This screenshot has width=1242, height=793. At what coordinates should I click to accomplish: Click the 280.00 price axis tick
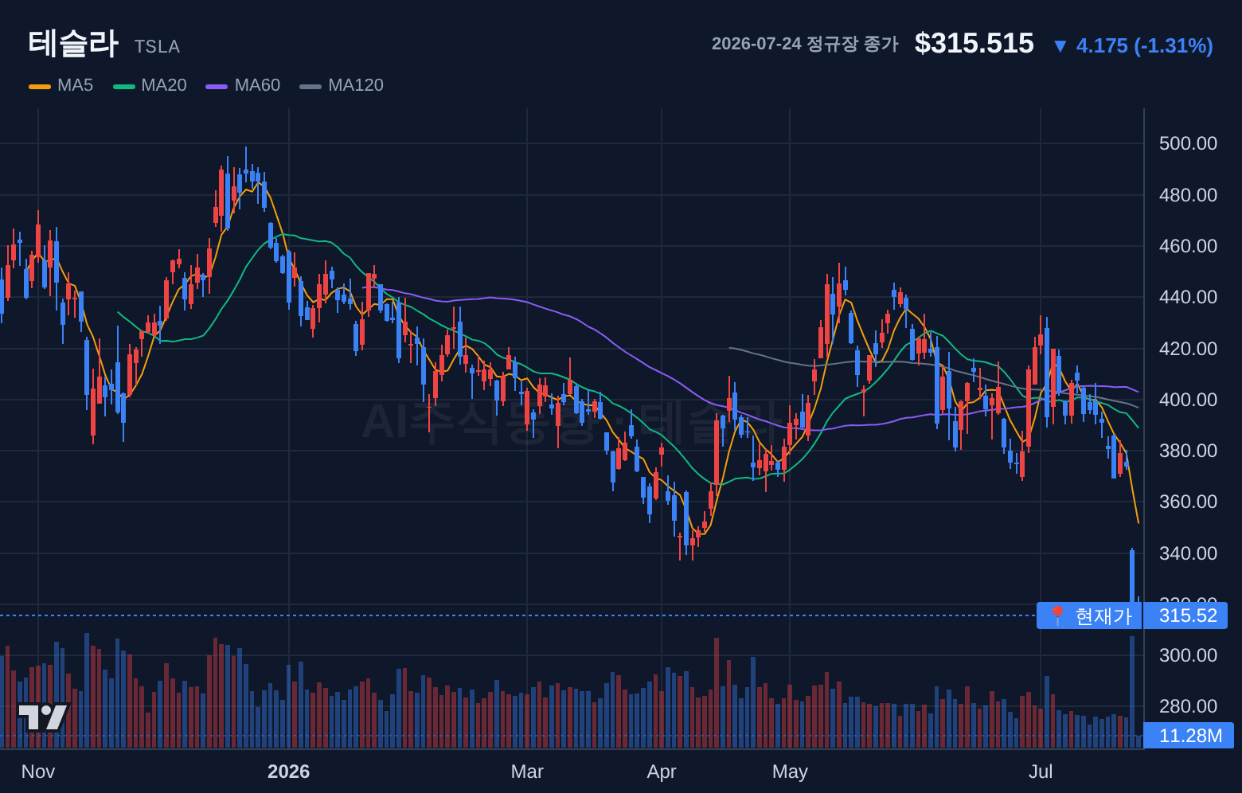click(x=1188, y=706)
